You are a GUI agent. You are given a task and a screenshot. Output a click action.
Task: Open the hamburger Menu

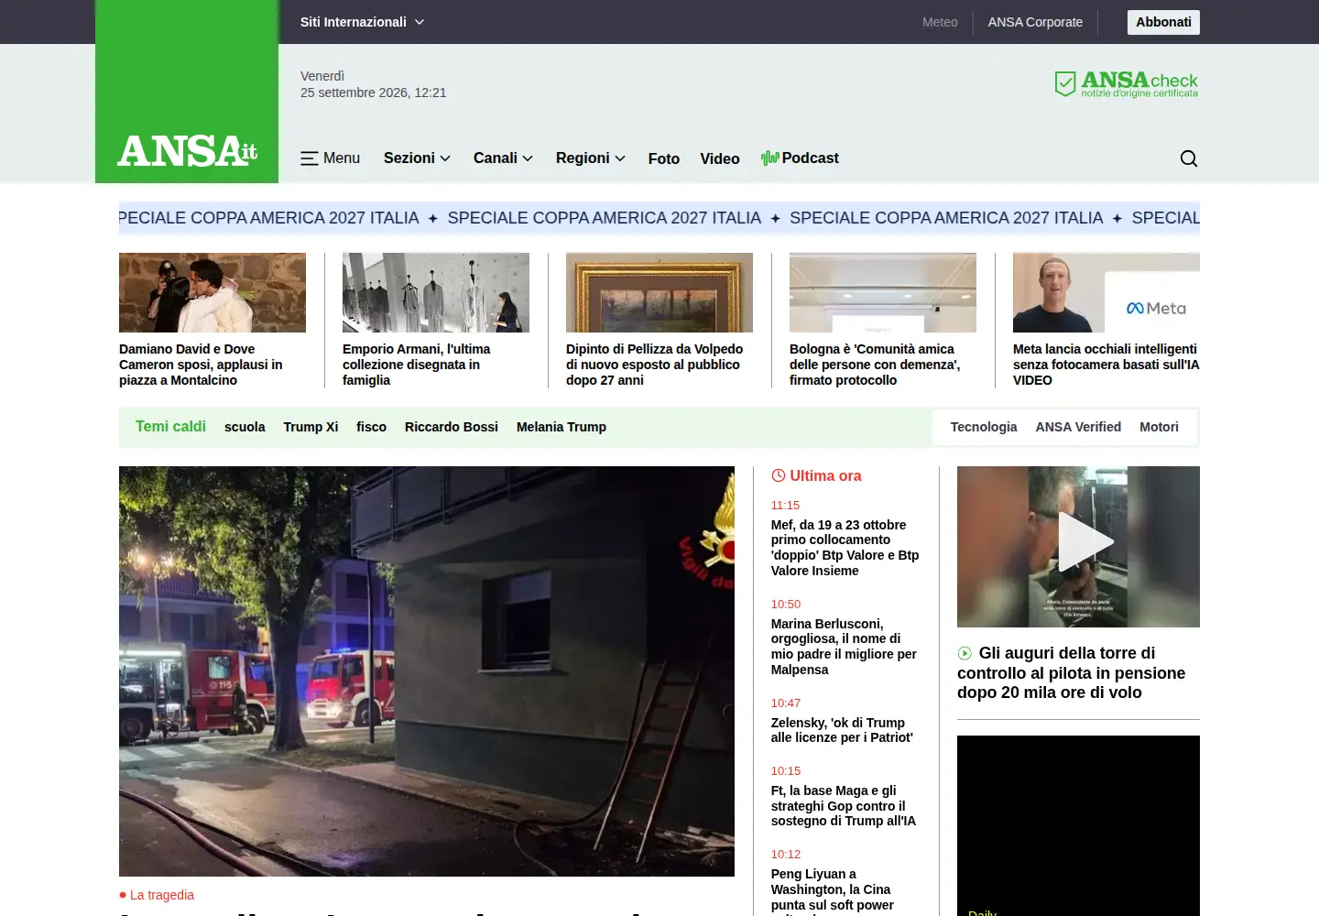(330, 158)
